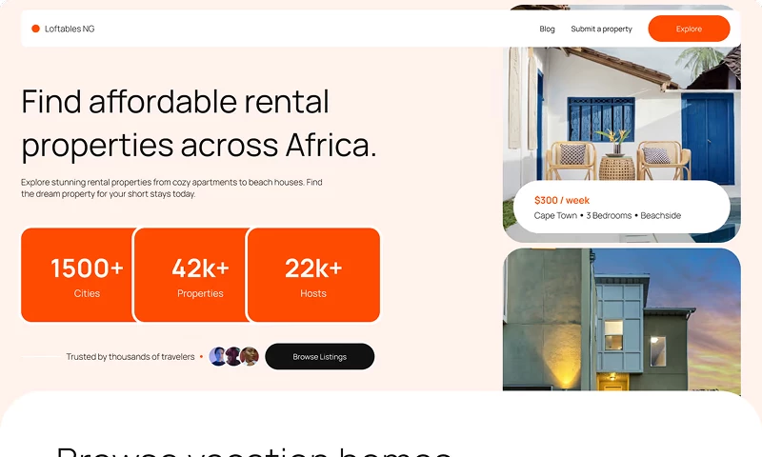Click the Find affordable rental properties headline
The height and width of the screenshot is (457, 762).
pyautogui.click(x=199, y=123)
